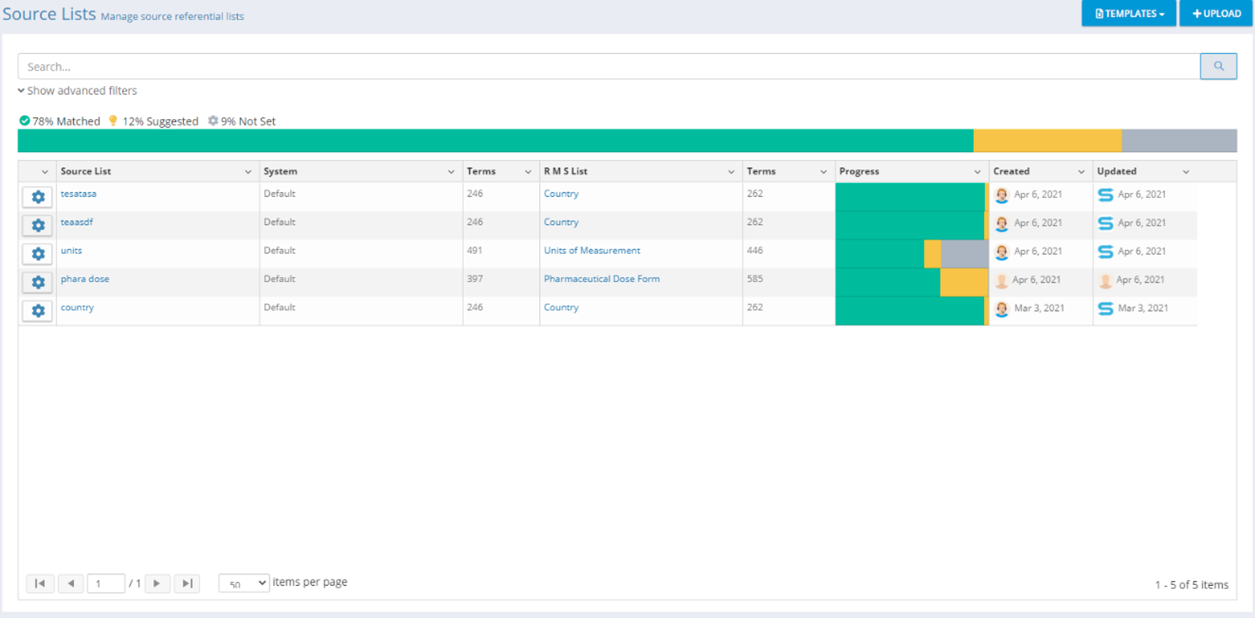
Task: Go to the next page arrow
Action: [157, 584]
